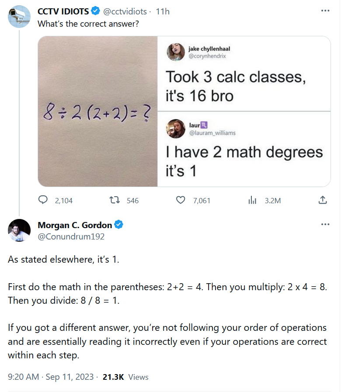Open the more options menu on CCTV IDIOTS tweet

(x=325, y=11)
